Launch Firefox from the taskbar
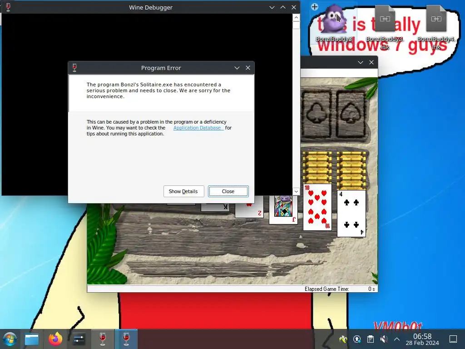 [55, 339]
